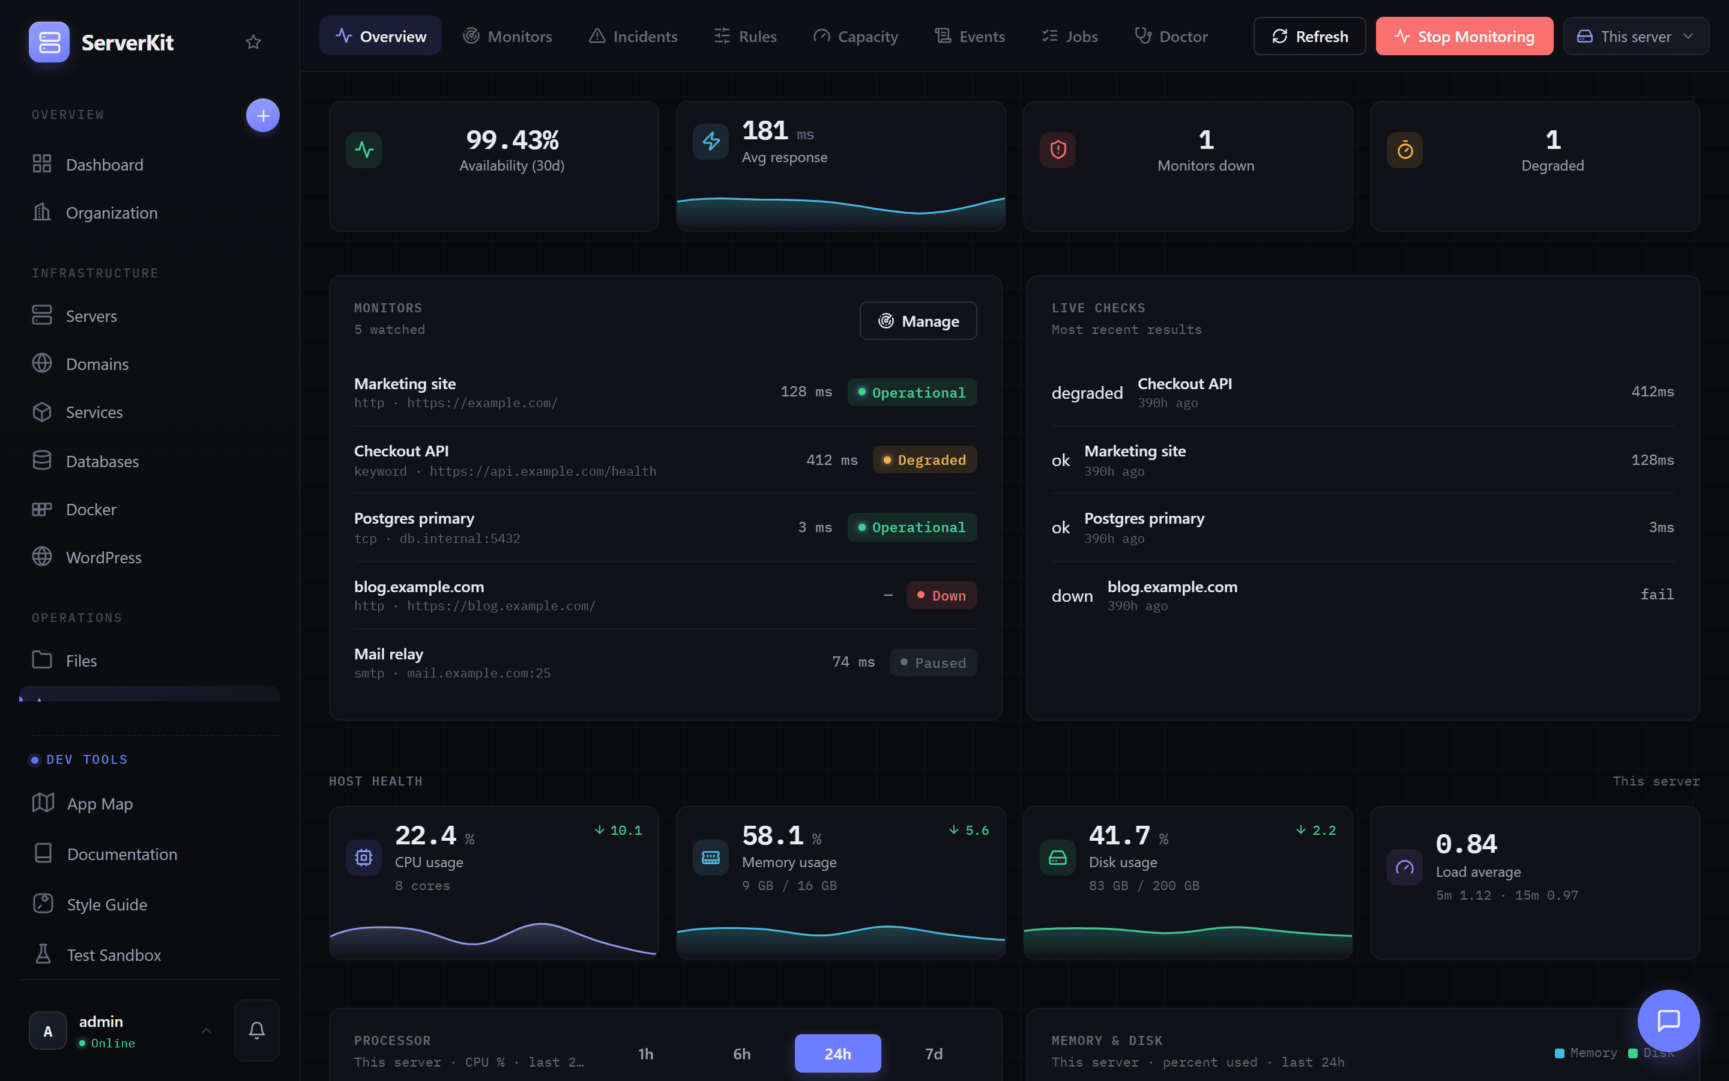The image size is (1729, 1081).
Task: Click the Manage monitors button
Action: pos(918,321)
